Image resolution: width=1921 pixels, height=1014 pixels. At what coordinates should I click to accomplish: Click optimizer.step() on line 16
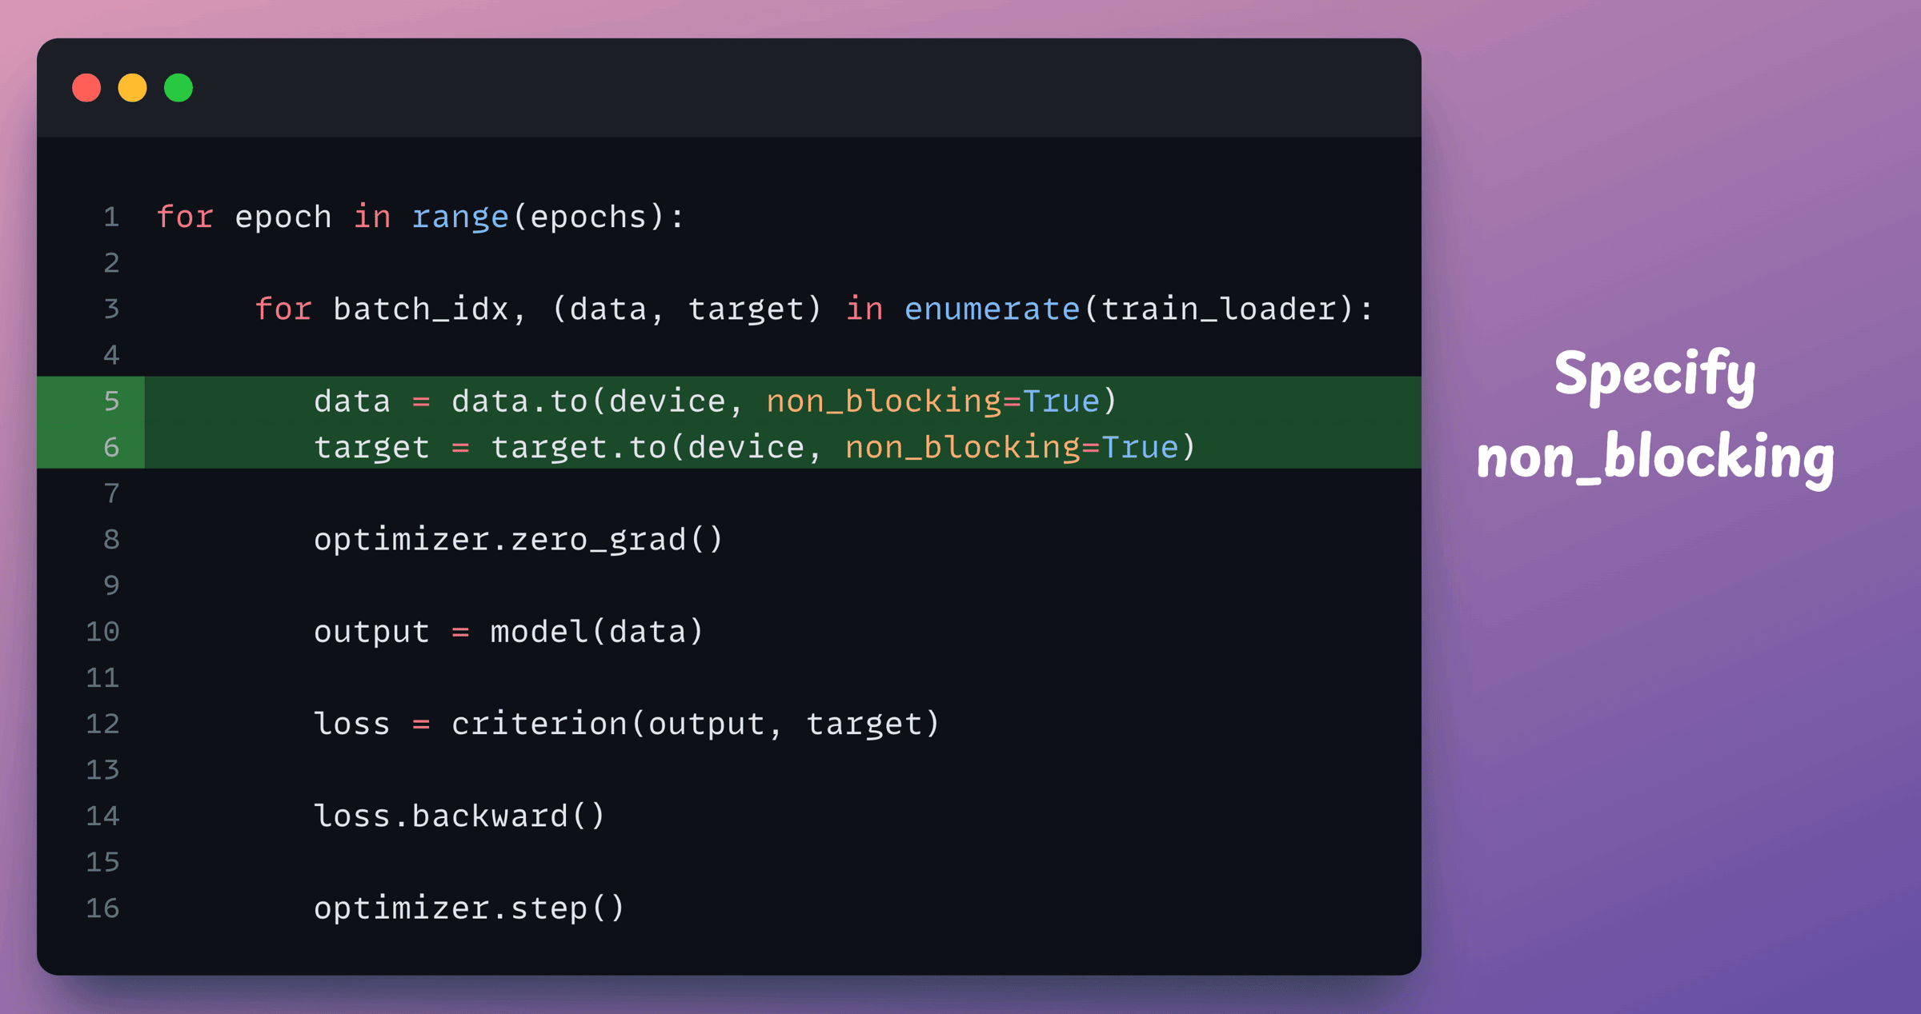pyautogui.click(x=469, y=908)
